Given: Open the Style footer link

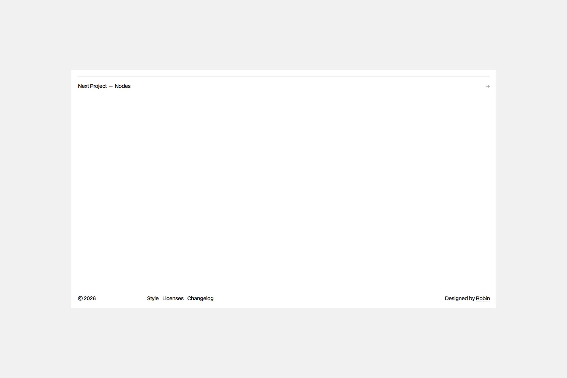Looking at the screenshot, I should point(153,298).
